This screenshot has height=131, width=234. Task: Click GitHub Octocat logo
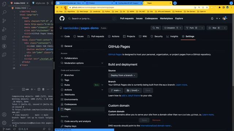coord(62,19)
